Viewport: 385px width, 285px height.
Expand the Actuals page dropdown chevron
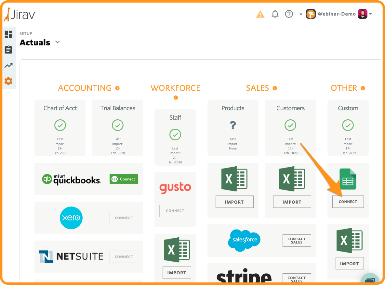(x=58, y=42)
